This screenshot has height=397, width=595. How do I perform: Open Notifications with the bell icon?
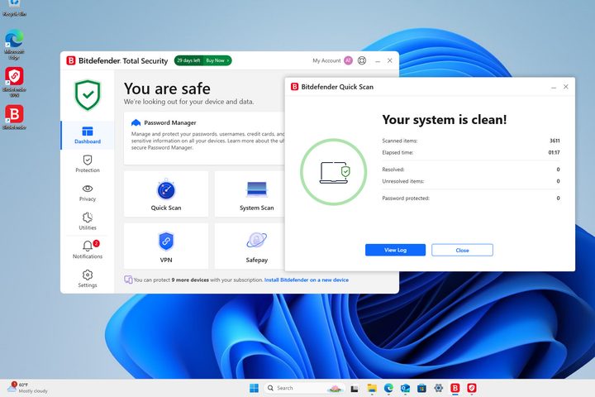tap(88, 250)
